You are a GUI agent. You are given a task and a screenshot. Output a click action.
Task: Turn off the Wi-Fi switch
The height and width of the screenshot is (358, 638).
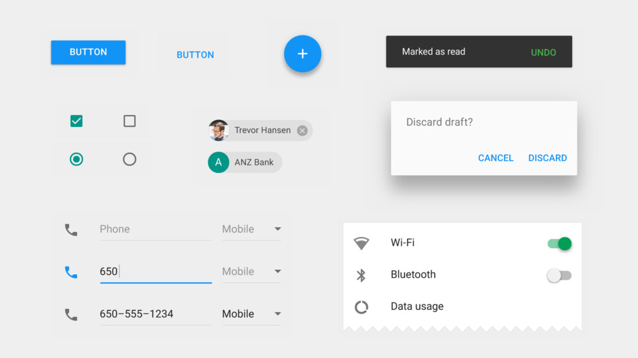[x=559, y=244]
